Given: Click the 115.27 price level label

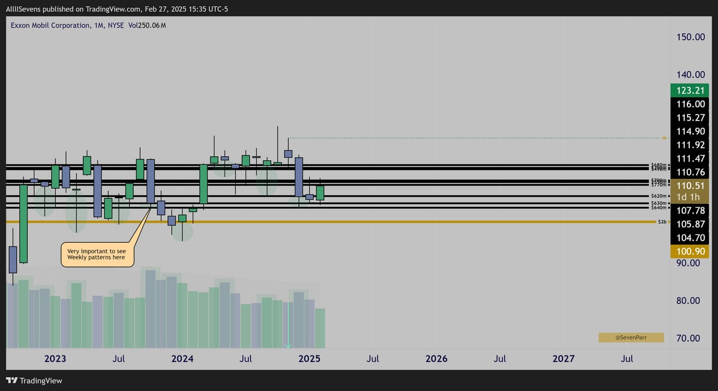Looking at the screenshot, I should pyautogui.click(x=690, y=118).
